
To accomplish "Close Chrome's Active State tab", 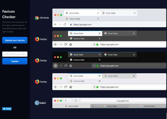I will (98, 13).
